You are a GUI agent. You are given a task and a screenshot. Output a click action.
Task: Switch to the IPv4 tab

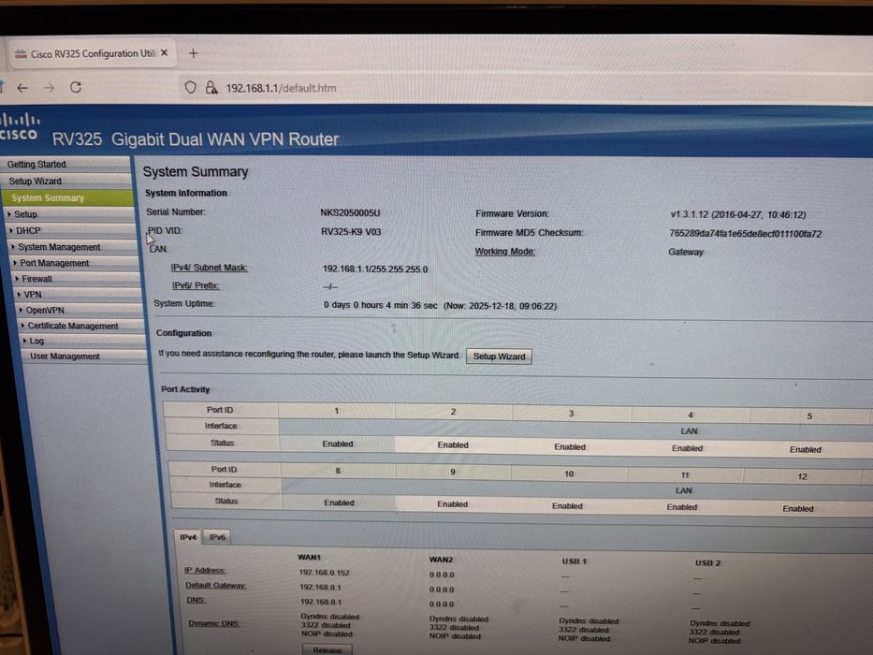pos(188,537)
